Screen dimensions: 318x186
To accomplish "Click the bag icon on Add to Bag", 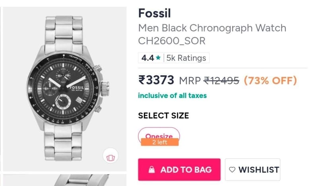I will pos(151,170).
